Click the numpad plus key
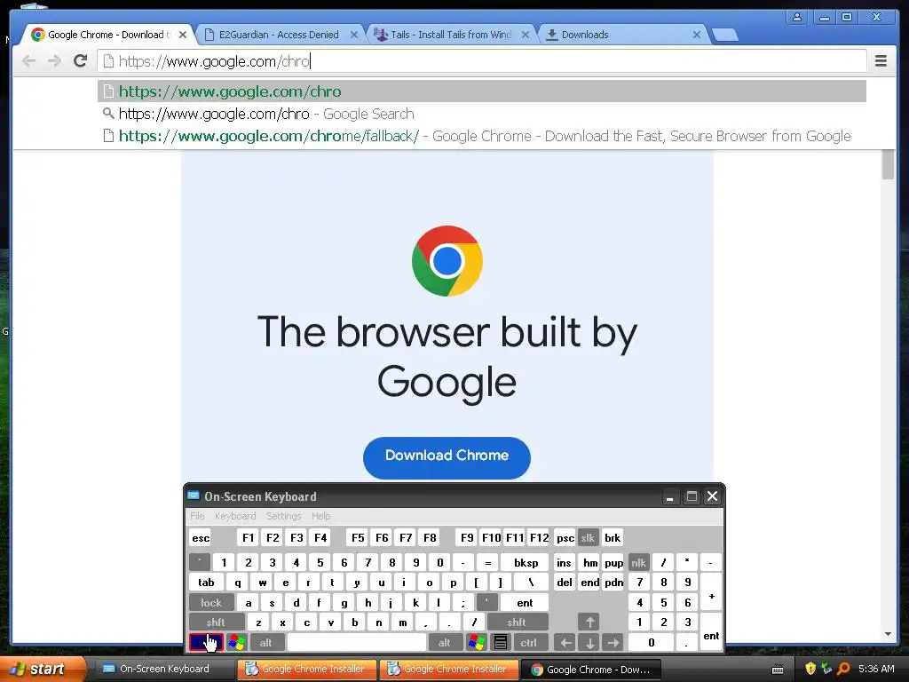 pyautogui.click(x=711, y=593)
